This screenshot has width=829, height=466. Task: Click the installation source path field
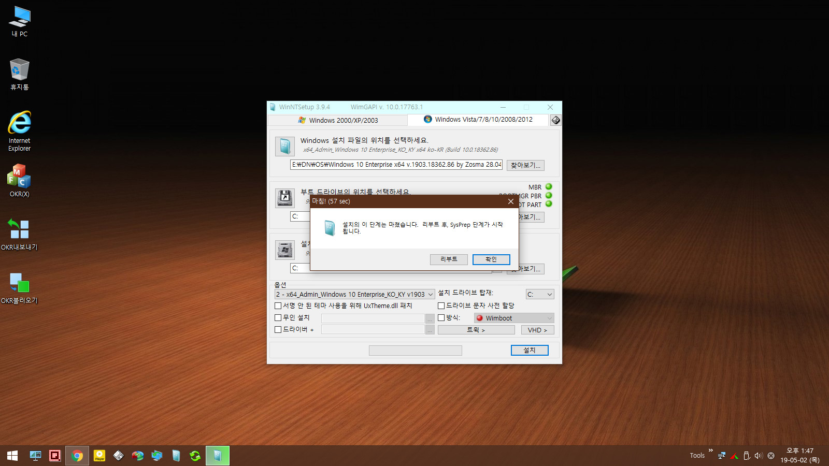pos(396,165)
